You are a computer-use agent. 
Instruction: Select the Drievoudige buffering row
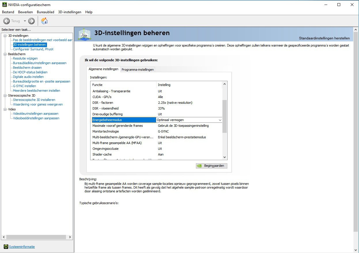157,114
